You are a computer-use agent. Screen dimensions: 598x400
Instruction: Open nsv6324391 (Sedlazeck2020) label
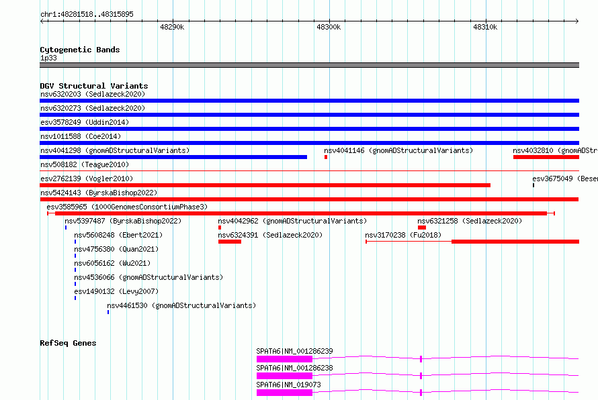coord(270,235)
